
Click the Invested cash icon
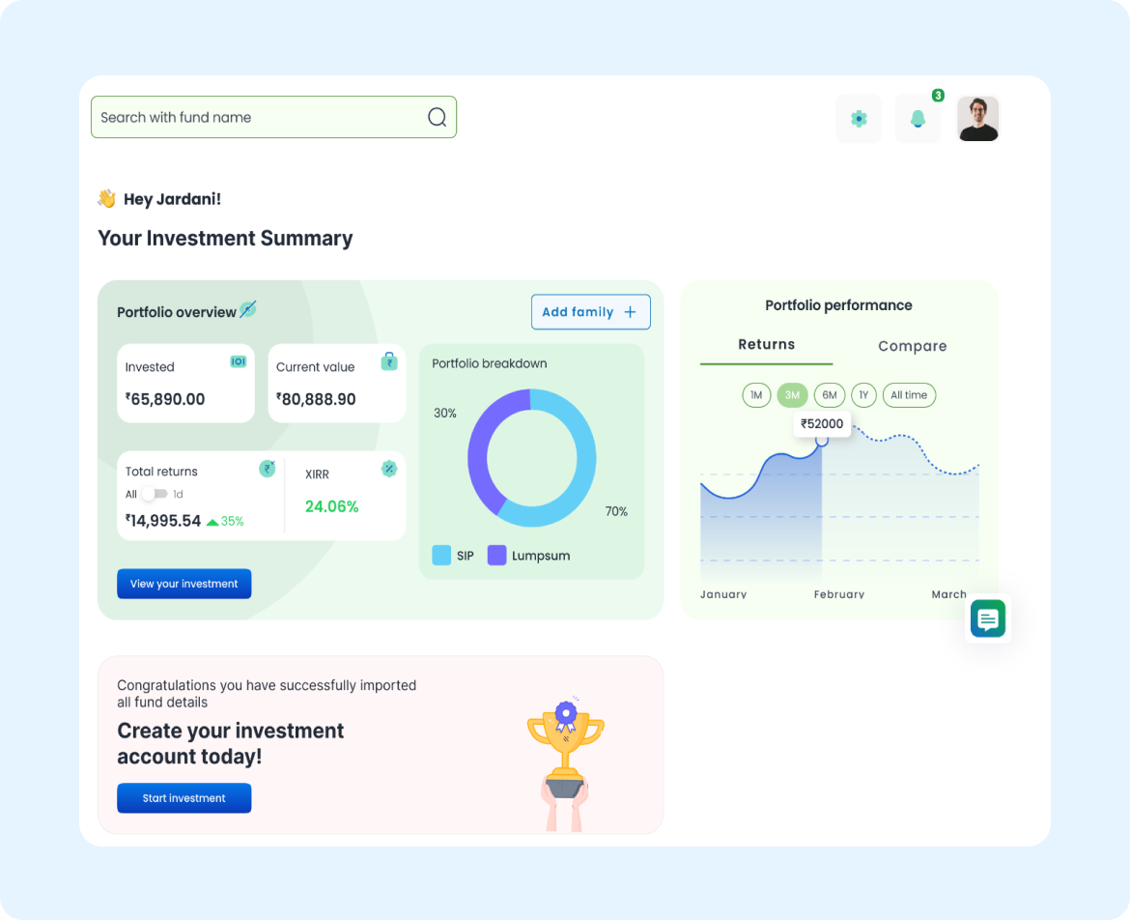click(x=238, y=361)
